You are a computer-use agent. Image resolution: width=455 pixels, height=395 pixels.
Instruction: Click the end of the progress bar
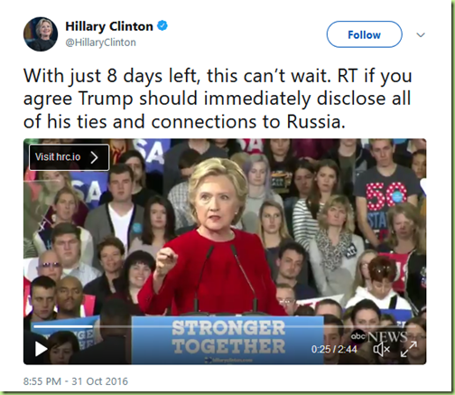[x=414, y=326]
